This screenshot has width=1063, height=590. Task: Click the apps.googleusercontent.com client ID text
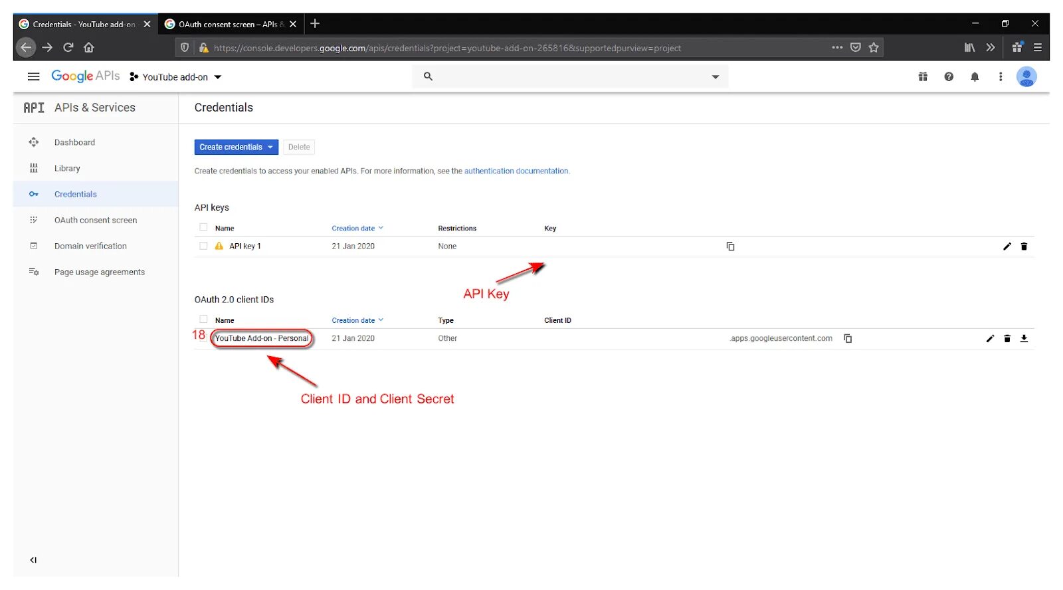[x=781, y=338]
